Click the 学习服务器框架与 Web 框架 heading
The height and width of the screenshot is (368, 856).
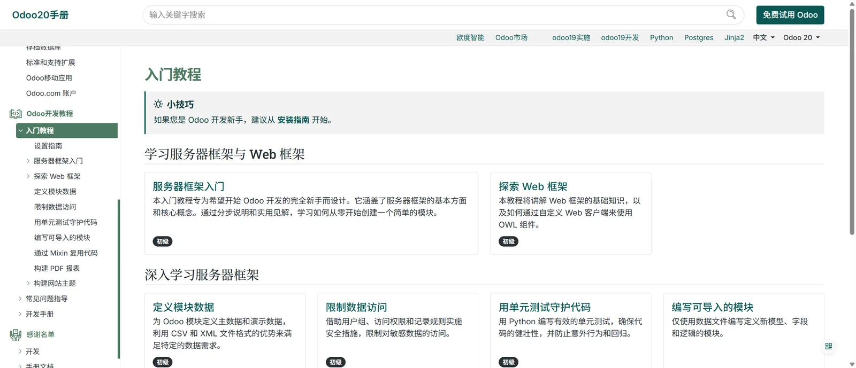point(225,154)
